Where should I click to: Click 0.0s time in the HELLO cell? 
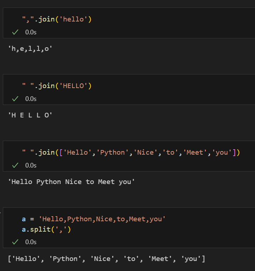31,99
